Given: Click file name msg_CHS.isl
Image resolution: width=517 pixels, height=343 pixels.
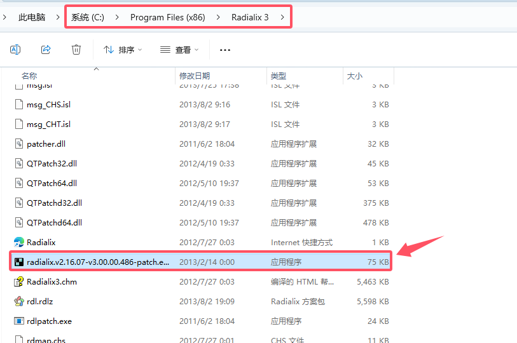Looking at the screenshot, I should (48, 104).
